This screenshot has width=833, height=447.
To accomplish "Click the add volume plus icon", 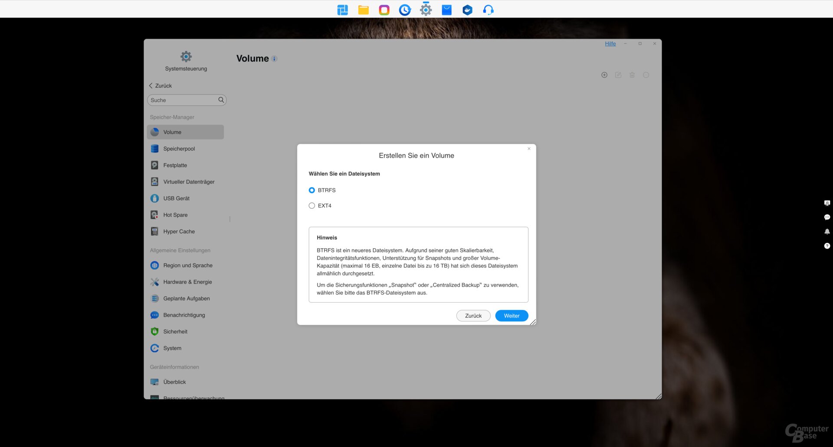I will tap(604, 75).
